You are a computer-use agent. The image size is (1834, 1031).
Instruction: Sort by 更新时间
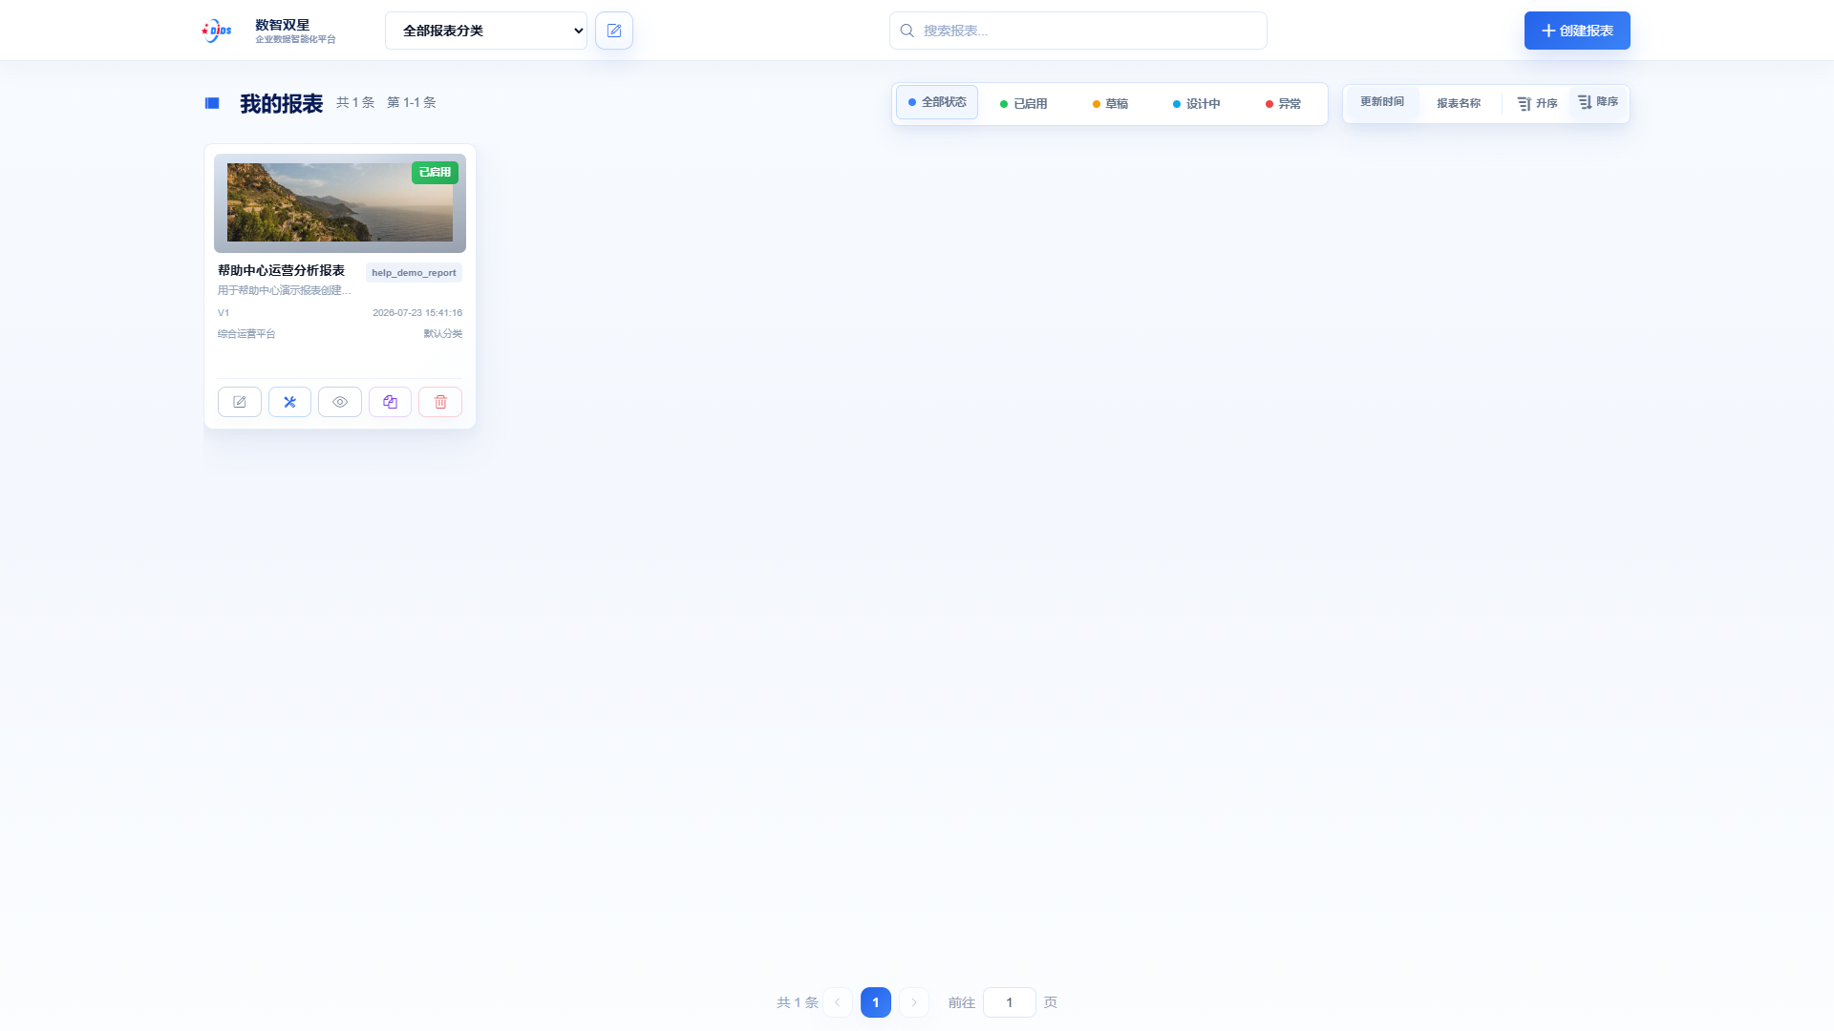pyautogui.click(x=1382, y=102)
